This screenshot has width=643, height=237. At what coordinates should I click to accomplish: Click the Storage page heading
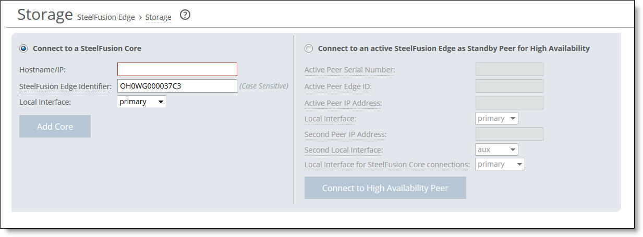coord(45,15)
